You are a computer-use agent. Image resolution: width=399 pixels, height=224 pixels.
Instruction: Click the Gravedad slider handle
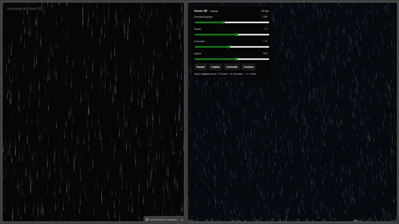tap(228, 47)
